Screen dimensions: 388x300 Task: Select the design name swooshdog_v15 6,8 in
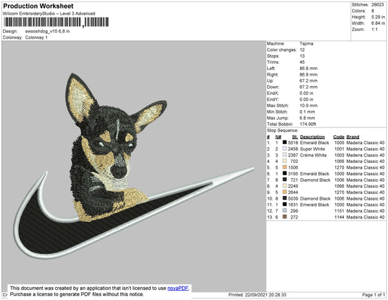tap(47, 32)
